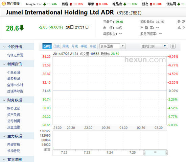The width and height of the screenshot is (186, 162).
Task: Click the highlighted range bar in the timeline
Action: tap(156, 153)
